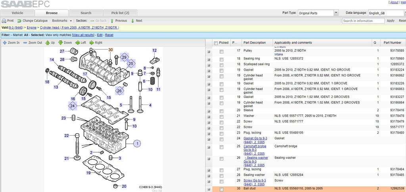Viewport: 406px width, 192px height.
Task: Click the Print icon in toolbar
Action: click(x=4, y=21)
